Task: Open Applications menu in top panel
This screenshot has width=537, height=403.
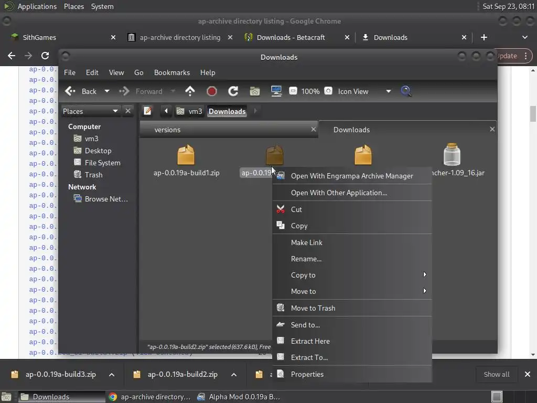Action: [x=37, y=6]
